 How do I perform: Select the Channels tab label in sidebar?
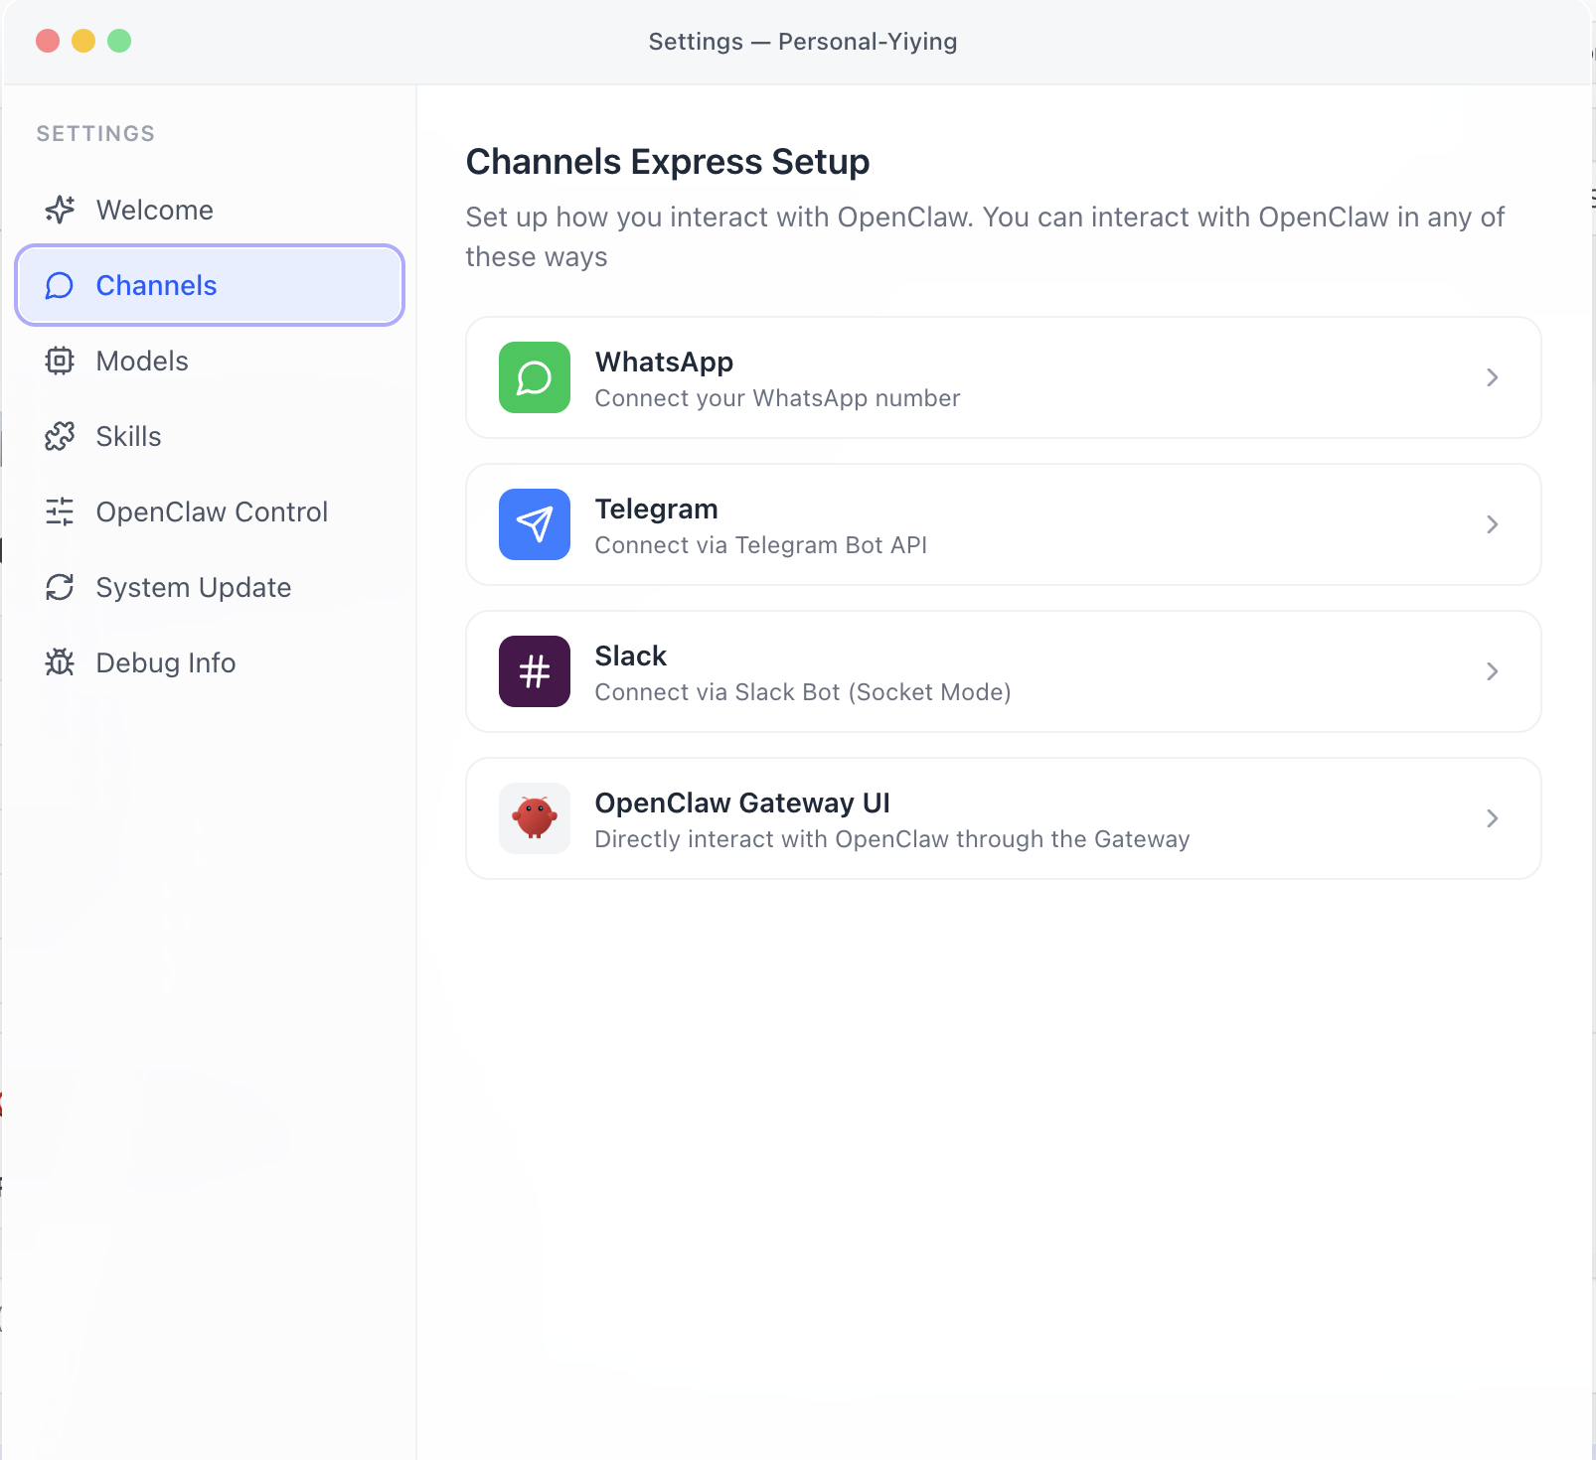pyautogui.click(x=156, y=286)
